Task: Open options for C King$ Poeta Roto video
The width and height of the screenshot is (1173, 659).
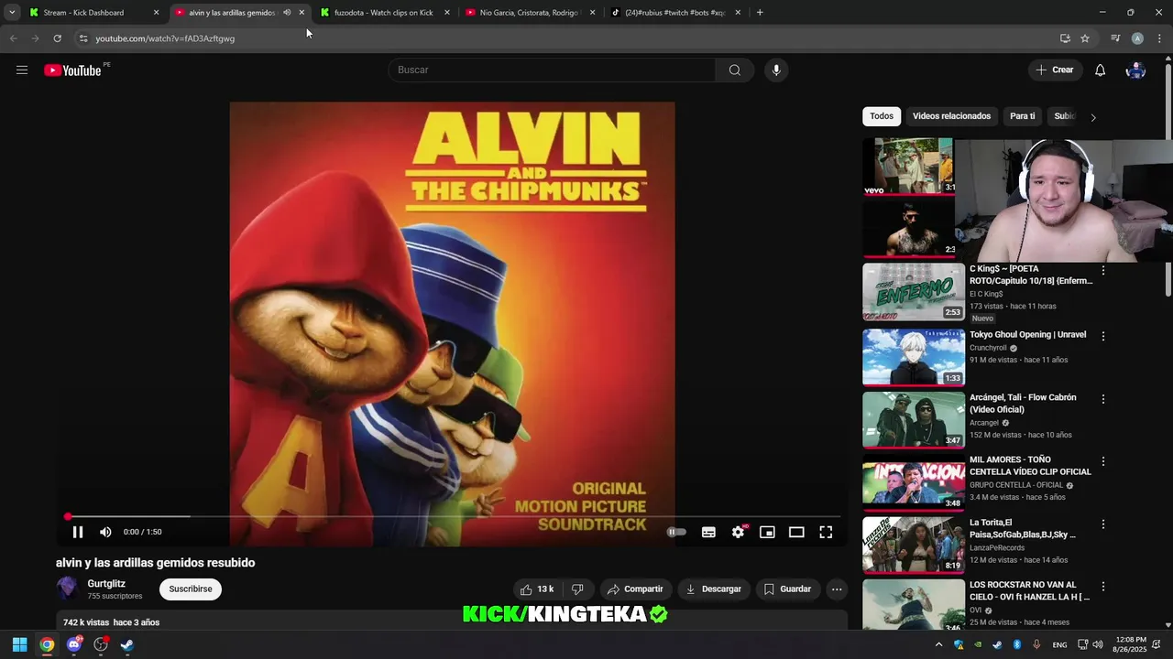Action: click(x=1103, y=271)
